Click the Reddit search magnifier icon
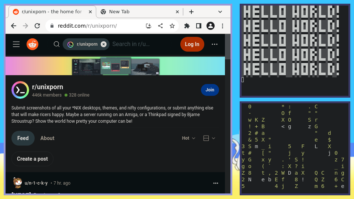The height and width of the screenshot is (199, 354). click(57, 44)
